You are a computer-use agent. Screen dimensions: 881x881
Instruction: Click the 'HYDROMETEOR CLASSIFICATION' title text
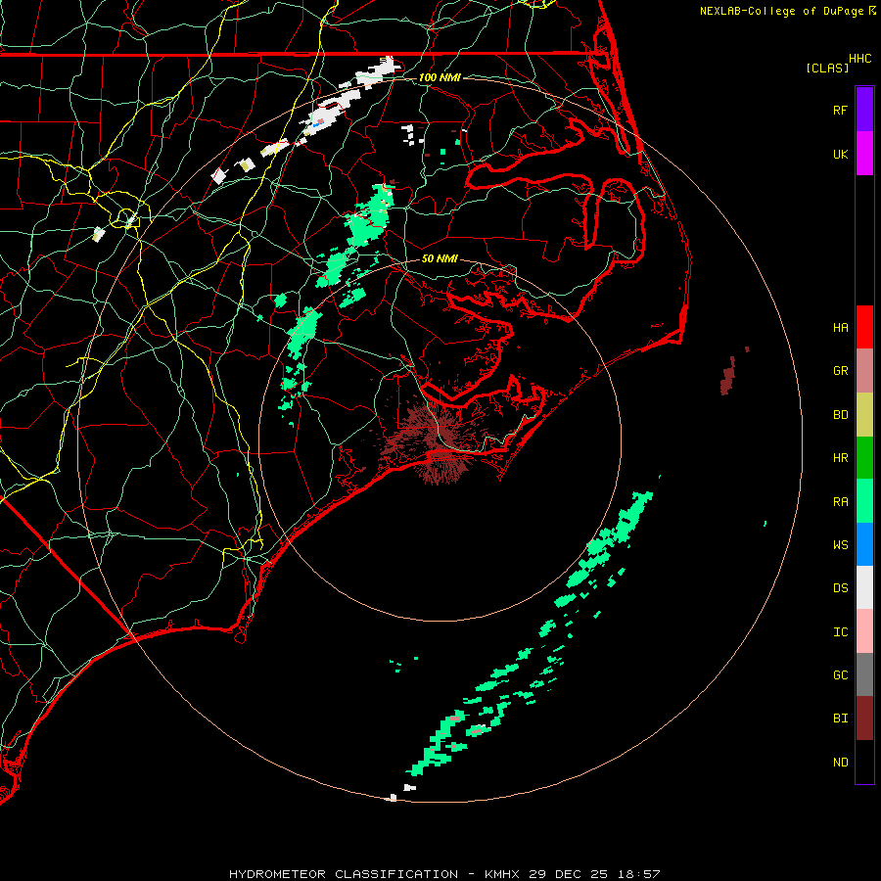click(344, 874)
